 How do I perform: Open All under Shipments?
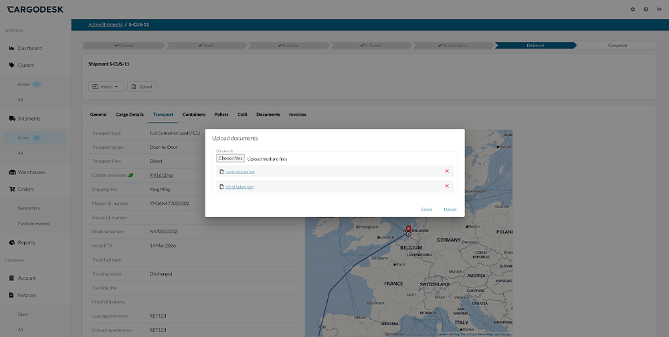(20, 153)
